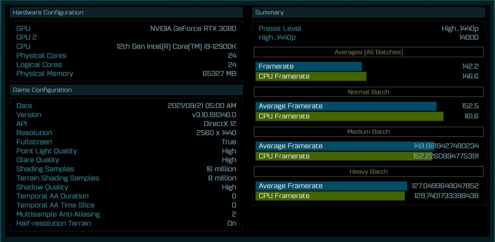Click the 152.5 Normal Batch framerate value

coord(470,106)
